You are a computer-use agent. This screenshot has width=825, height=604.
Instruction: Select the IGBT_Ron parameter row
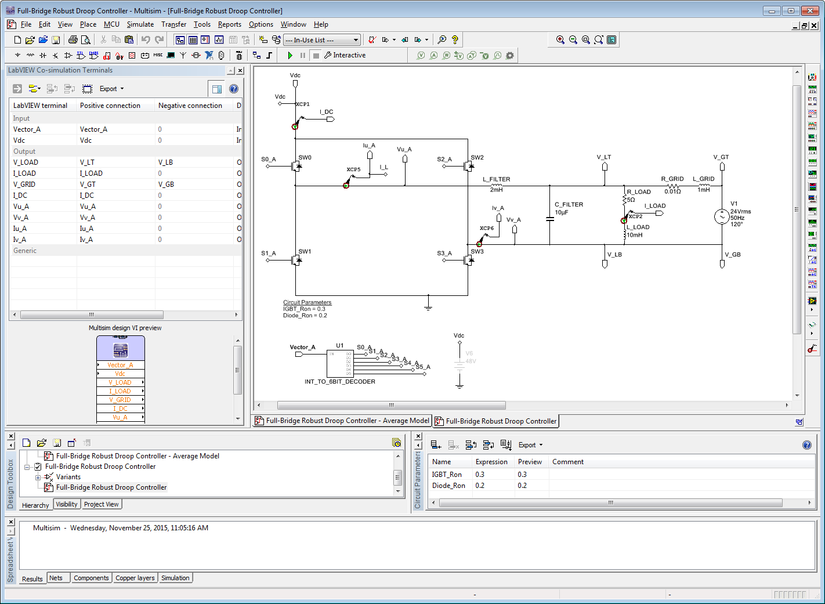(621, 475)
